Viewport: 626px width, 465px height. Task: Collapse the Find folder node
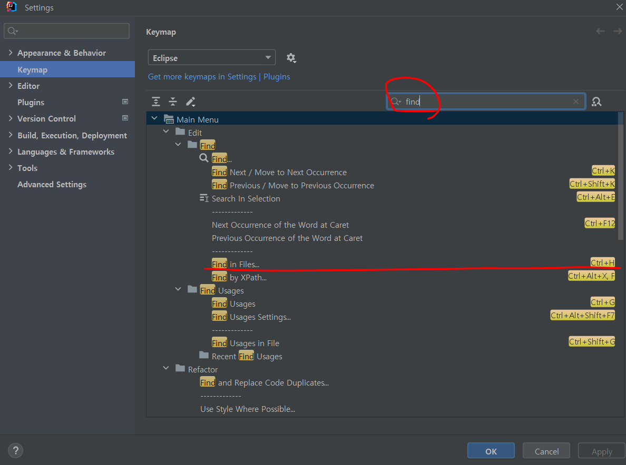(178, 145)
